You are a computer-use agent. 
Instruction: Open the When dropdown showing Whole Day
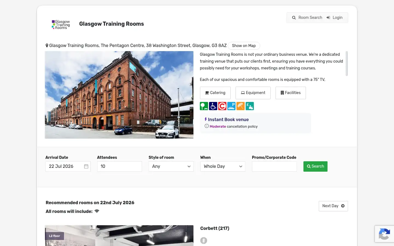223,166
